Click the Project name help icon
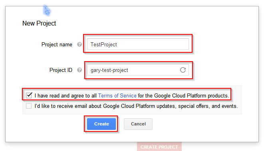Screen dimensions: 264x151 (x=79, y=44)
